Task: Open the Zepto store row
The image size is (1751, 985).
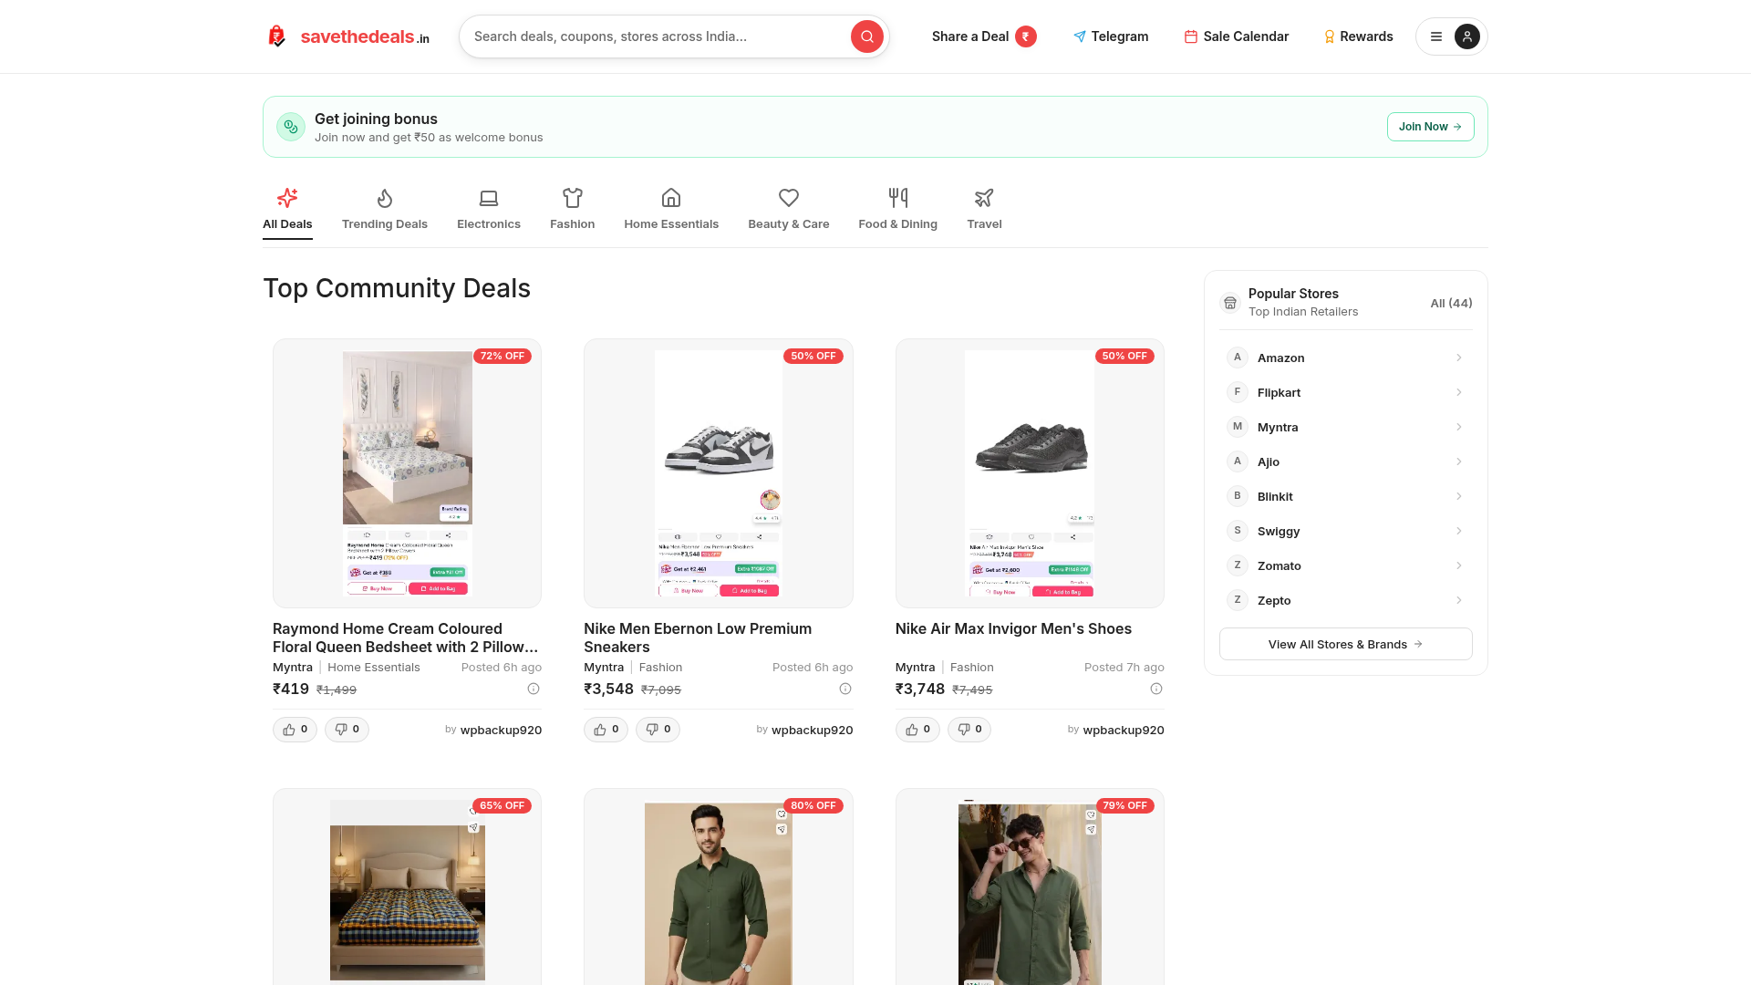Action: tap(1346, 600)
